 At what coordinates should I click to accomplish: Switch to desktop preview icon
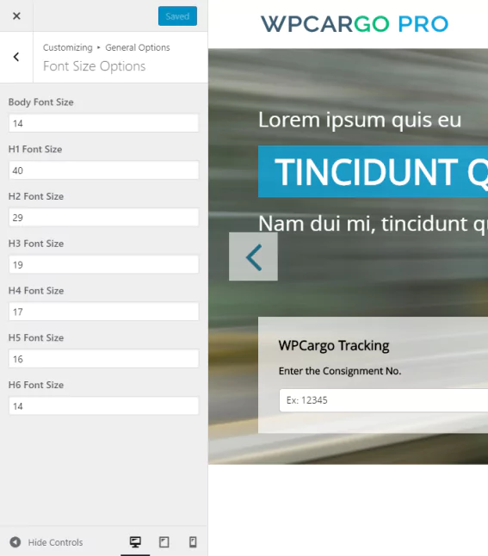click(135, 542)
